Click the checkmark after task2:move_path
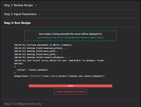Viewport: 141px width, 107px height. tap(61, 51)
